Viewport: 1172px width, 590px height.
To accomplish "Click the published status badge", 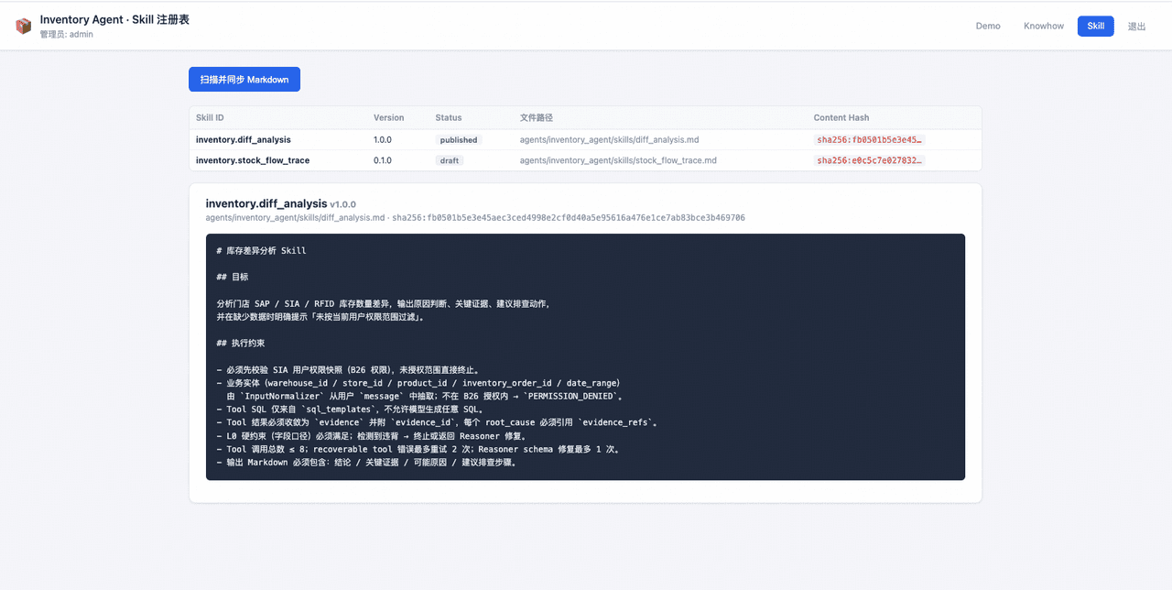I will click(x=459, y=140).
